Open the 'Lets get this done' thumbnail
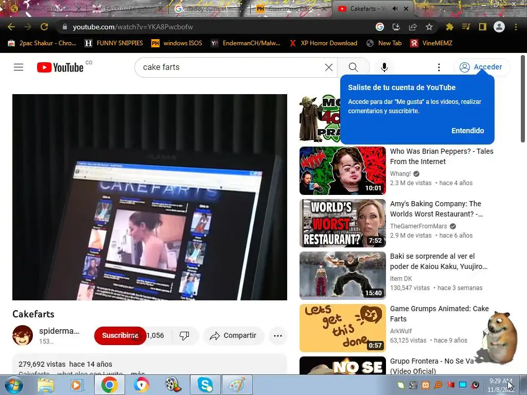 (342, 328)
